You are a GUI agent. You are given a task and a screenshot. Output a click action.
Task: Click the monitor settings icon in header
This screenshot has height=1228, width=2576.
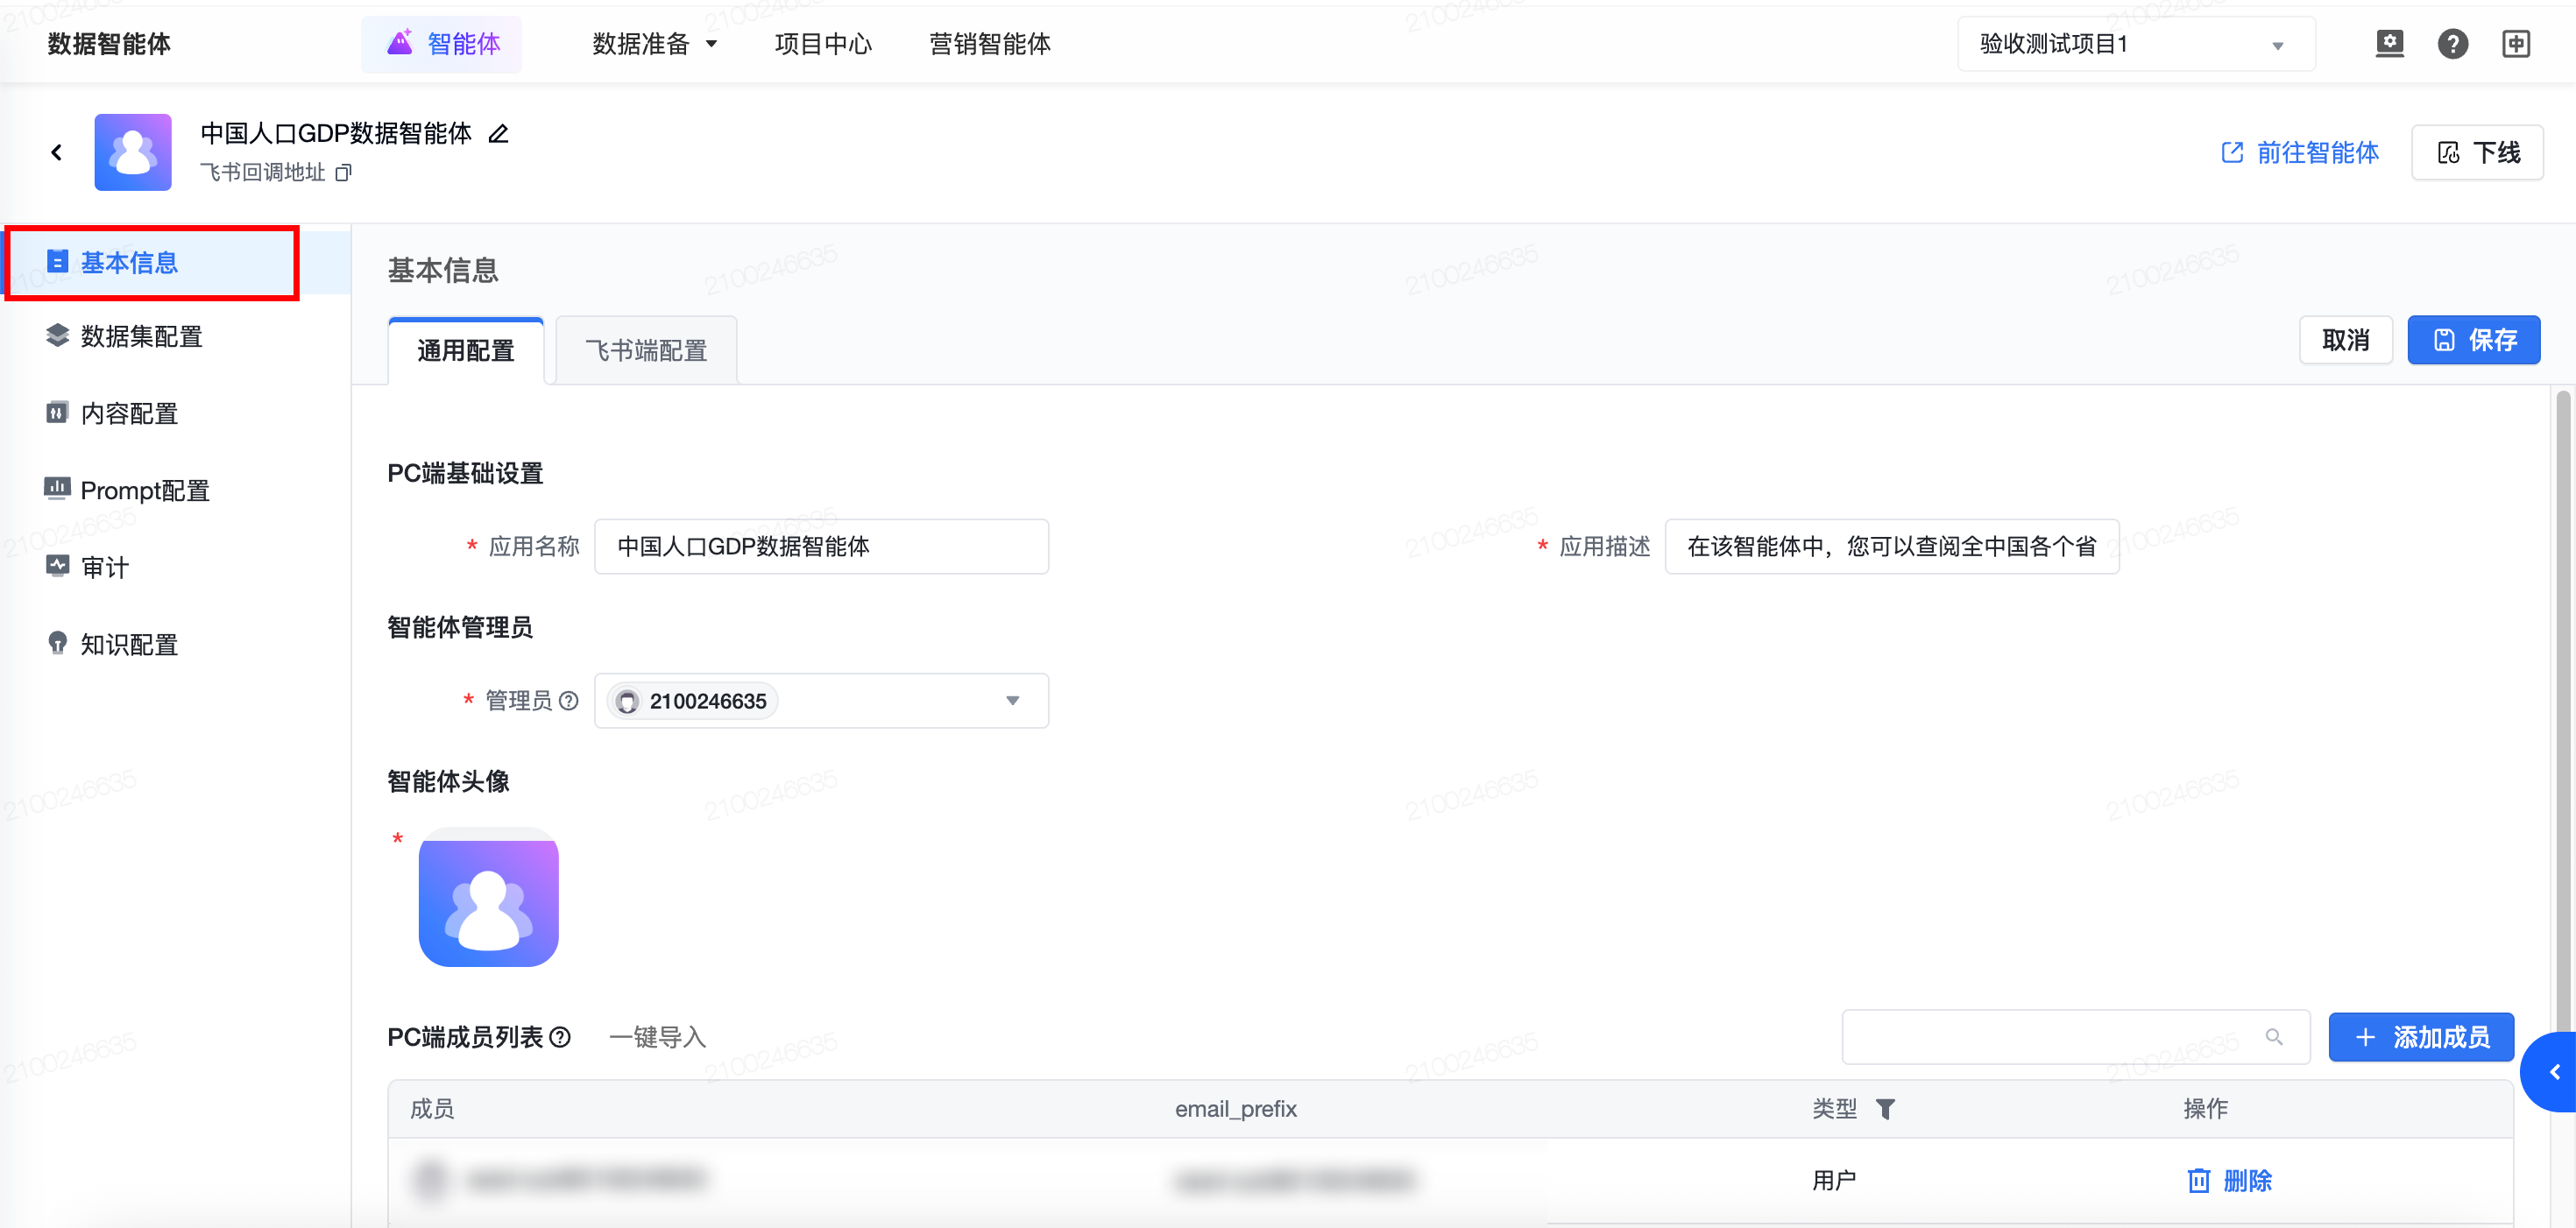(2390, 44)
